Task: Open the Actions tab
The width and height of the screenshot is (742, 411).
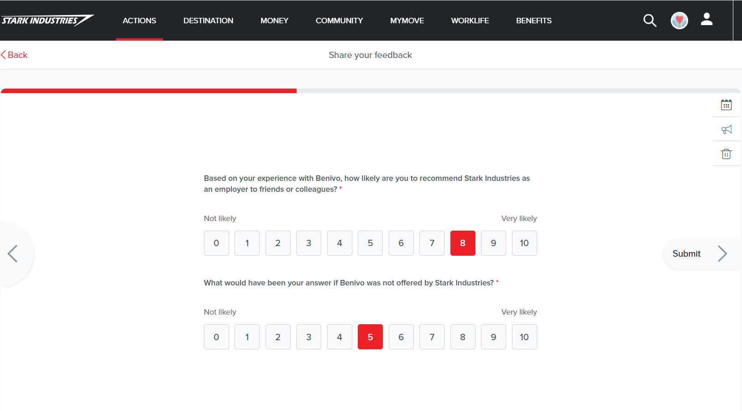Action: click(139, 21)
